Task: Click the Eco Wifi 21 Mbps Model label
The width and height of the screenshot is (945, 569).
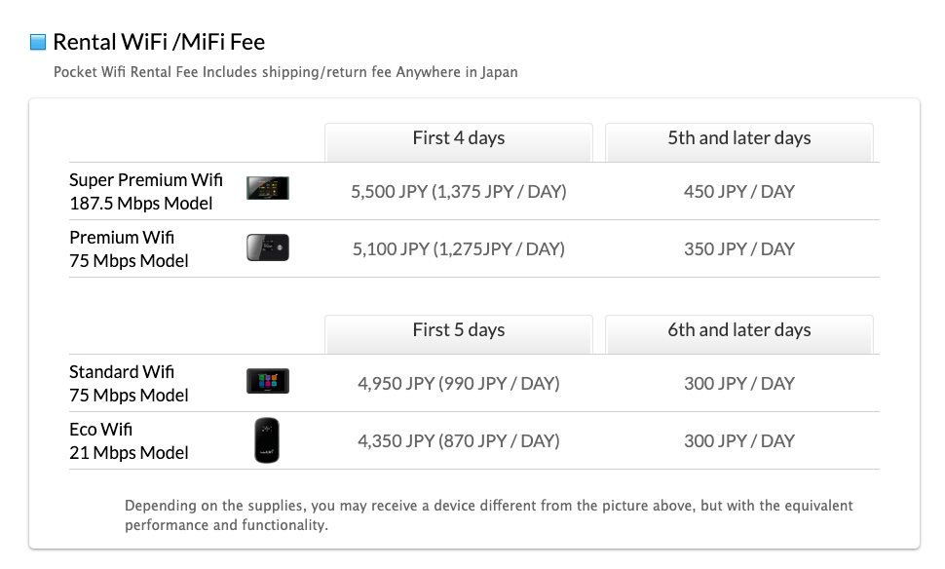Action: (x=129, y=440)
